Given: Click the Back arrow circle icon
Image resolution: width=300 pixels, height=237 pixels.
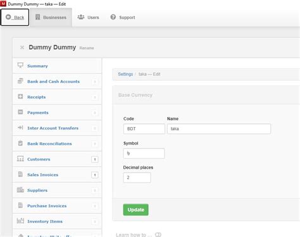Looking at the screenshot, I should [x=8, y=17].
